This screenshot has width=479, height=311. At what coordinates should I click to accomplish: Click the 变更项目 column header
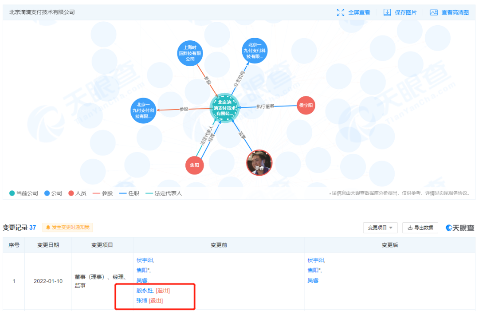[x=102, y=245]
